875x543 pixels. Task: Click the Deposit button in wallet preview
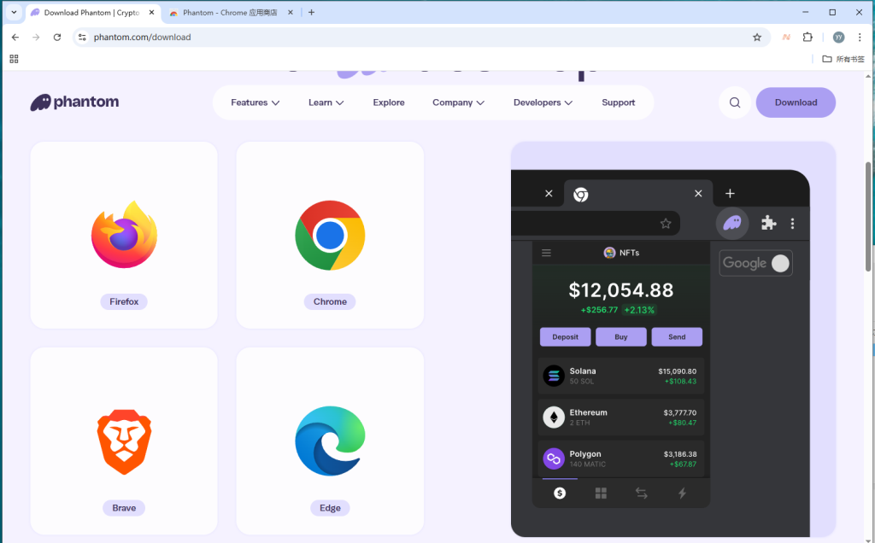click(x=566, y=336)
